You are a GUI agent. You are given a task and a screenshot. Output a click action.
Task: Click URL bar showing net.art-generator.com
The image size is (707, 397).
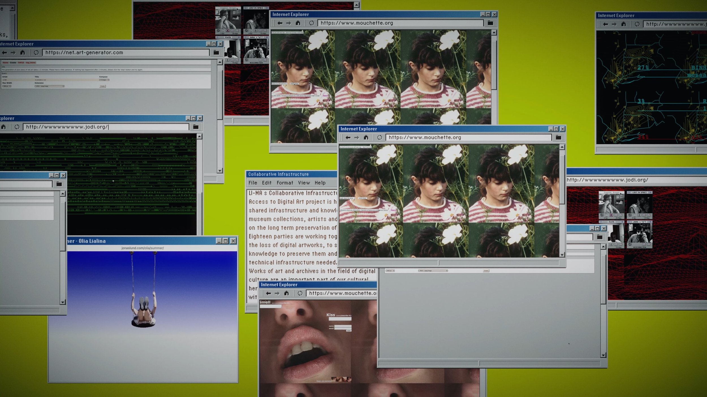126,53
